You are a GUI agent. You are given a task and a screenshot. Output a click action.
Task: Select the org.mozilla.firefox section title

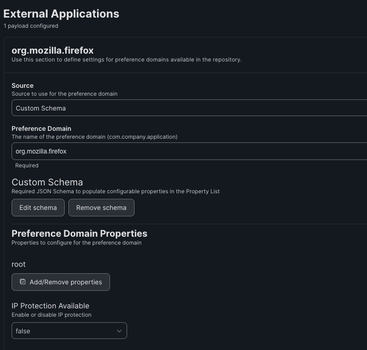pos(53,50)
